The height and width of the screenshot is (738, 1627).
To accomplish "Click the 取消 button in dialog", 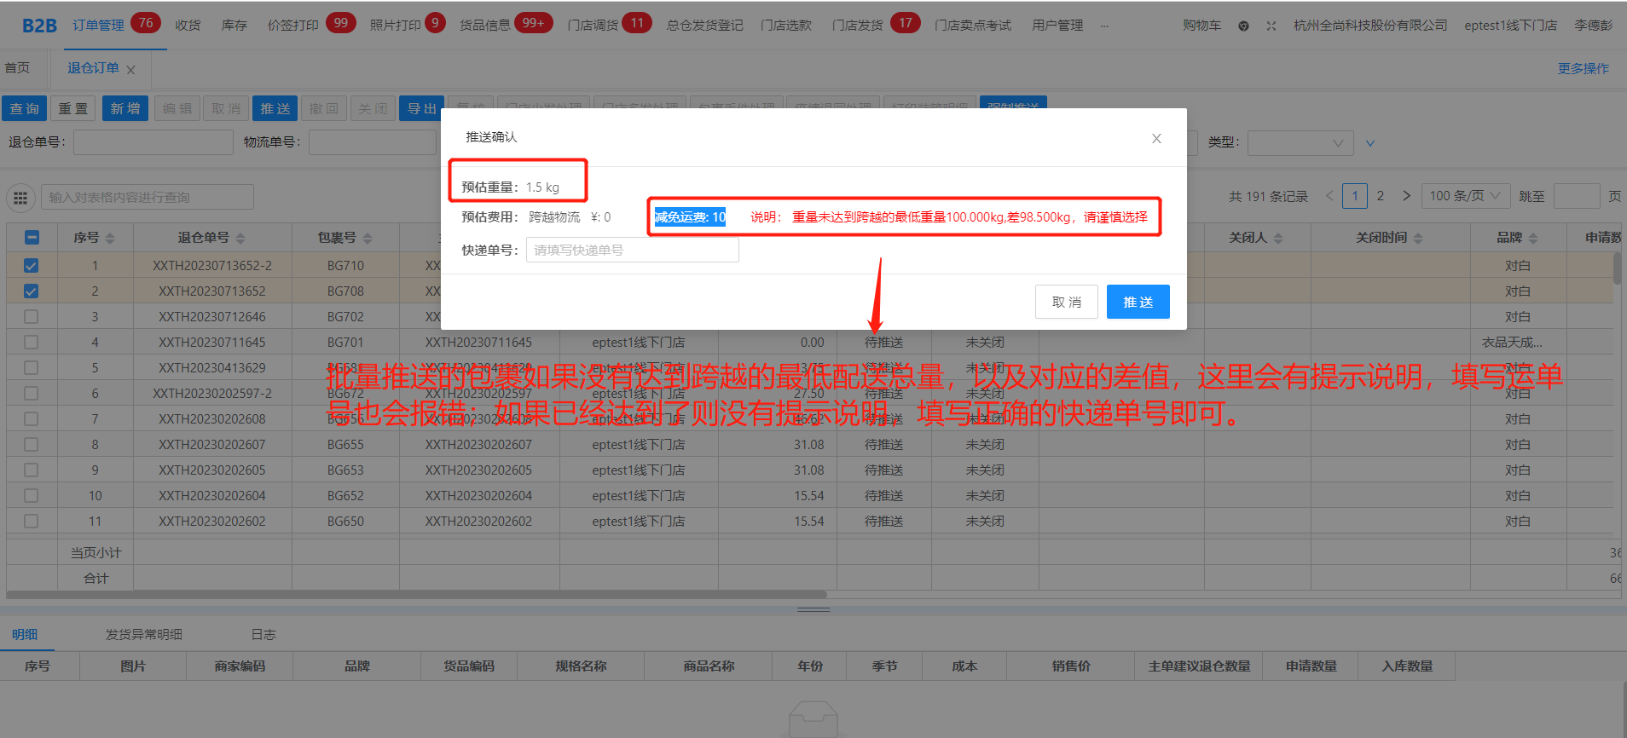I will coord(1066,302).
